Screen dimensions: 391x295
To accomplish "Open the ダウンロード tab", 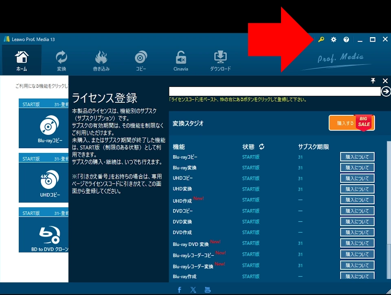I will click(220, 61).
